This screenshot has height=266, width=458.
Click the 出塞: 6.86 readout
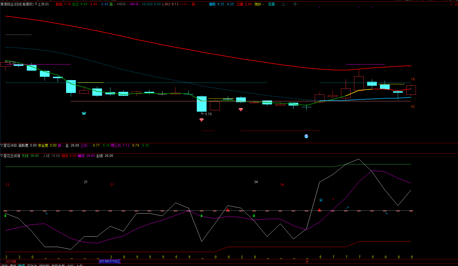click(x=244, y=4)
